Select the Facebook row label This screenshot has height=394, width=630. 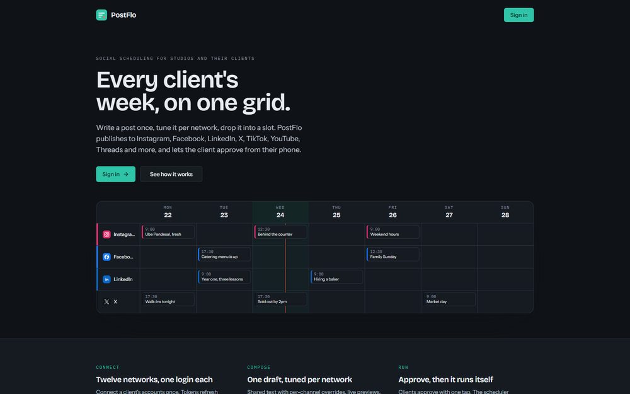pyautogui.click(x=123, y=257)
